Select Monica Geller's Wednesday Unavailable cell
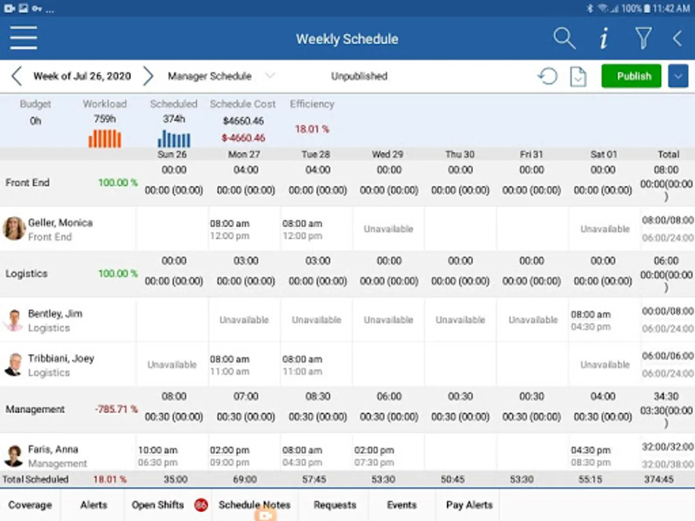Image resolution: width=695 pixels, height=521 pixels. click(388, 229)
